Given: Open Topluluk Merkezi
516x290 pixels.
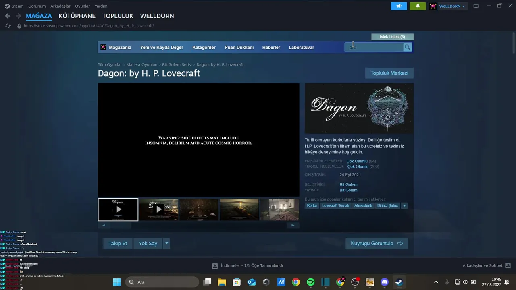Looking at the screenshot, I should click(389, 73).
